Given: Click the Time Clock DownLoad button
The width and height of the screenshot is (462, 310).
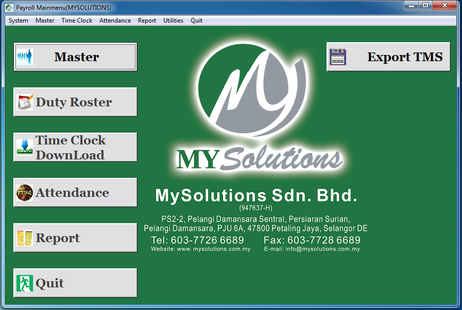Looking at the screenshot, I should point(75,147).
